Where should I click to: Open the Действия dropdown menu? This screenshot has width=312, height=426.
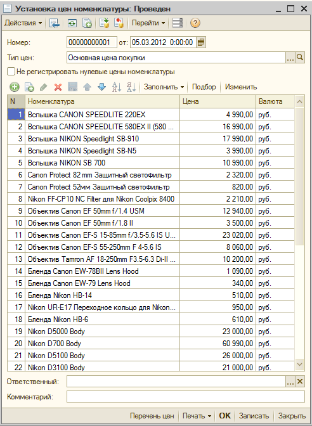23,23
